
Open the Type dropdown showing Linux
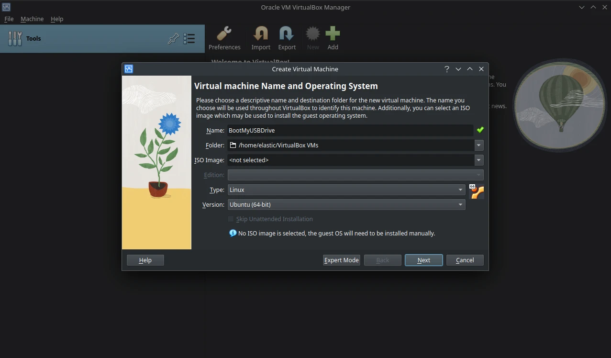pyautogui.click(x=346, y=190)
